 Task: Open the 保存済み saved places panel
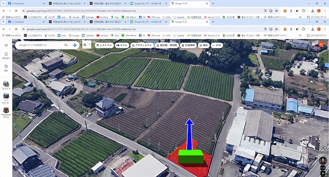point(6,56)
